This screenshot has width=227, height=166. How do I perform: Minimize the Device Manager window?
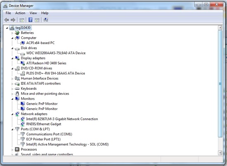pos(199,5)
